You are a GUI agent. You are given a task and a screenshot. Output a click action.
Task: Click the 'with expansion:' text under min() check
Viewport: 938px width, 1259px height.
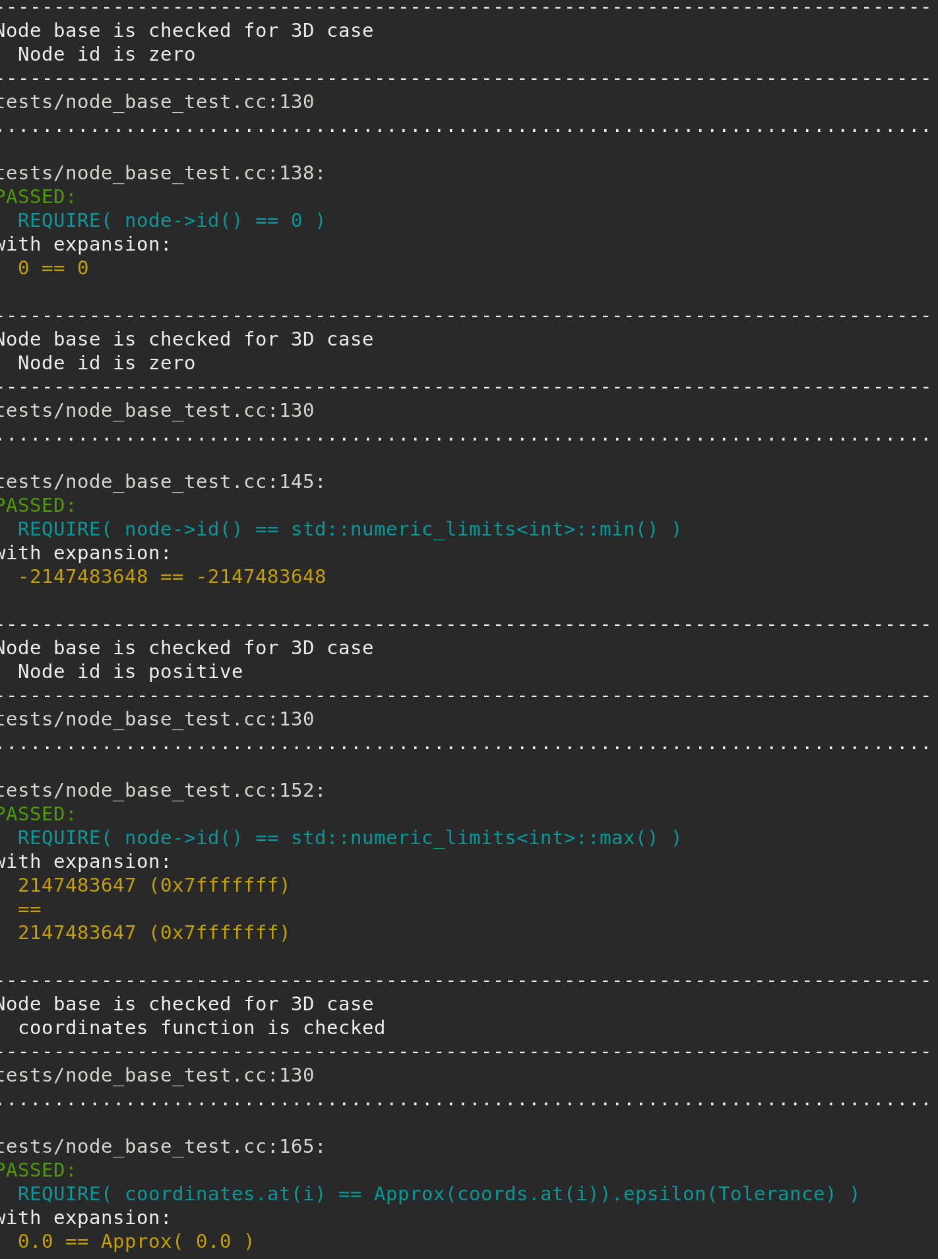[x=84, y=553]
